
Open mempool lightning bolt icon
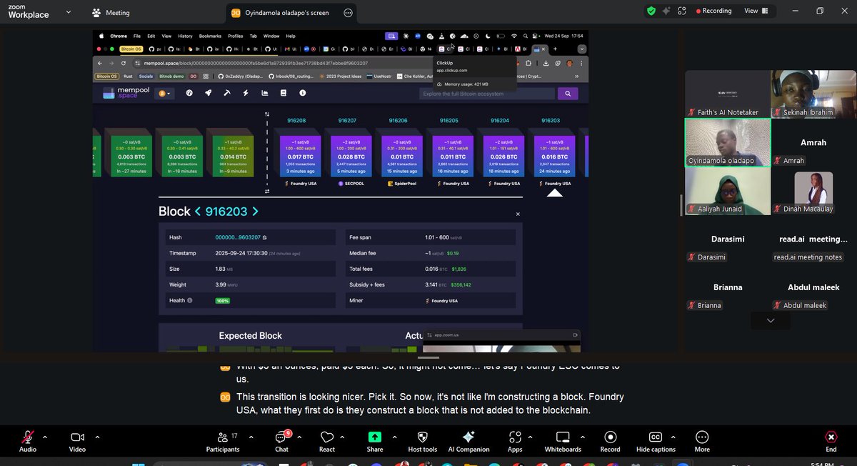click(246, 93)
